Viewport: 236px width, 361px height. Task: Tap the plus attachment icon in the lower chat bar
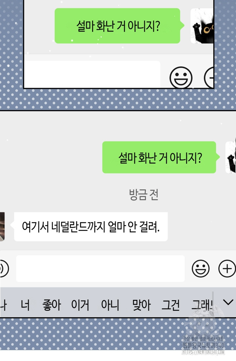[x=227, y=268]
